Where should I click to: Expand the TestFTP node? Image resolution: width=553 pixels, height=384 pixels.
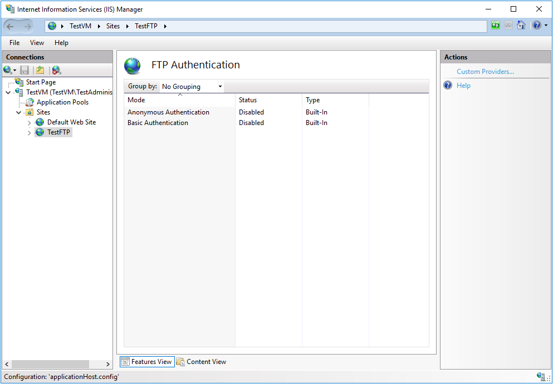(30, 133)
